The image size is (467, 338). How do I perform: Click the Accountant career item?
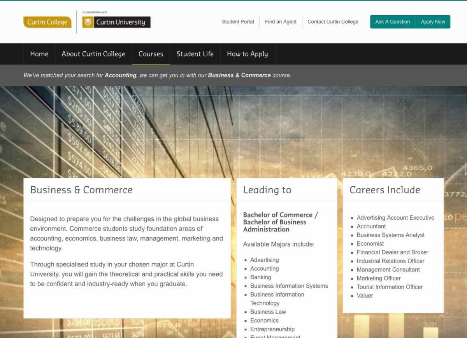371,226
